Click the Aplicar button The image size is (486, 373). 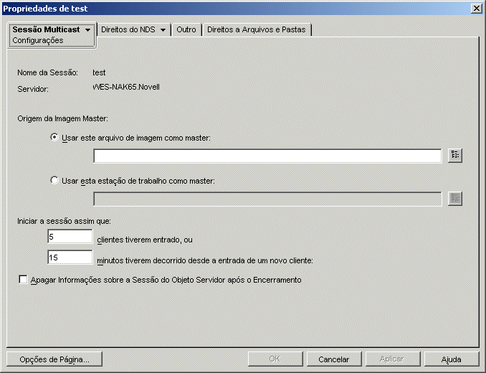[392, 359]
